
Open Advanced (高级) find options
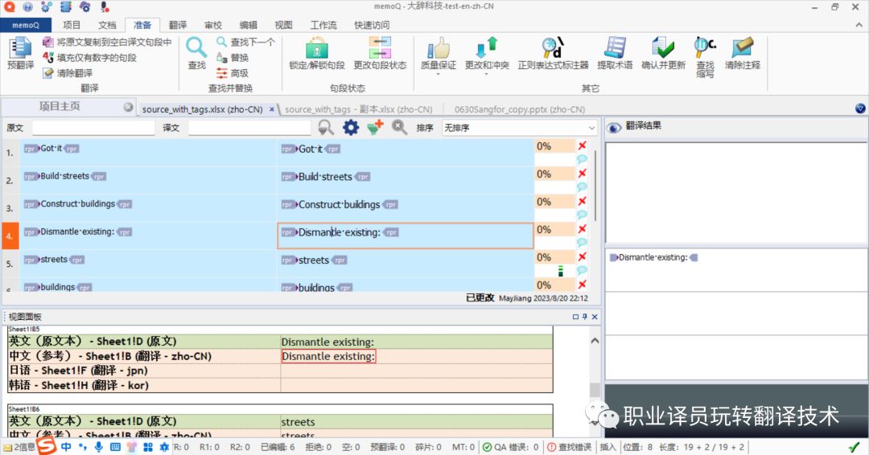pos(233,73)
